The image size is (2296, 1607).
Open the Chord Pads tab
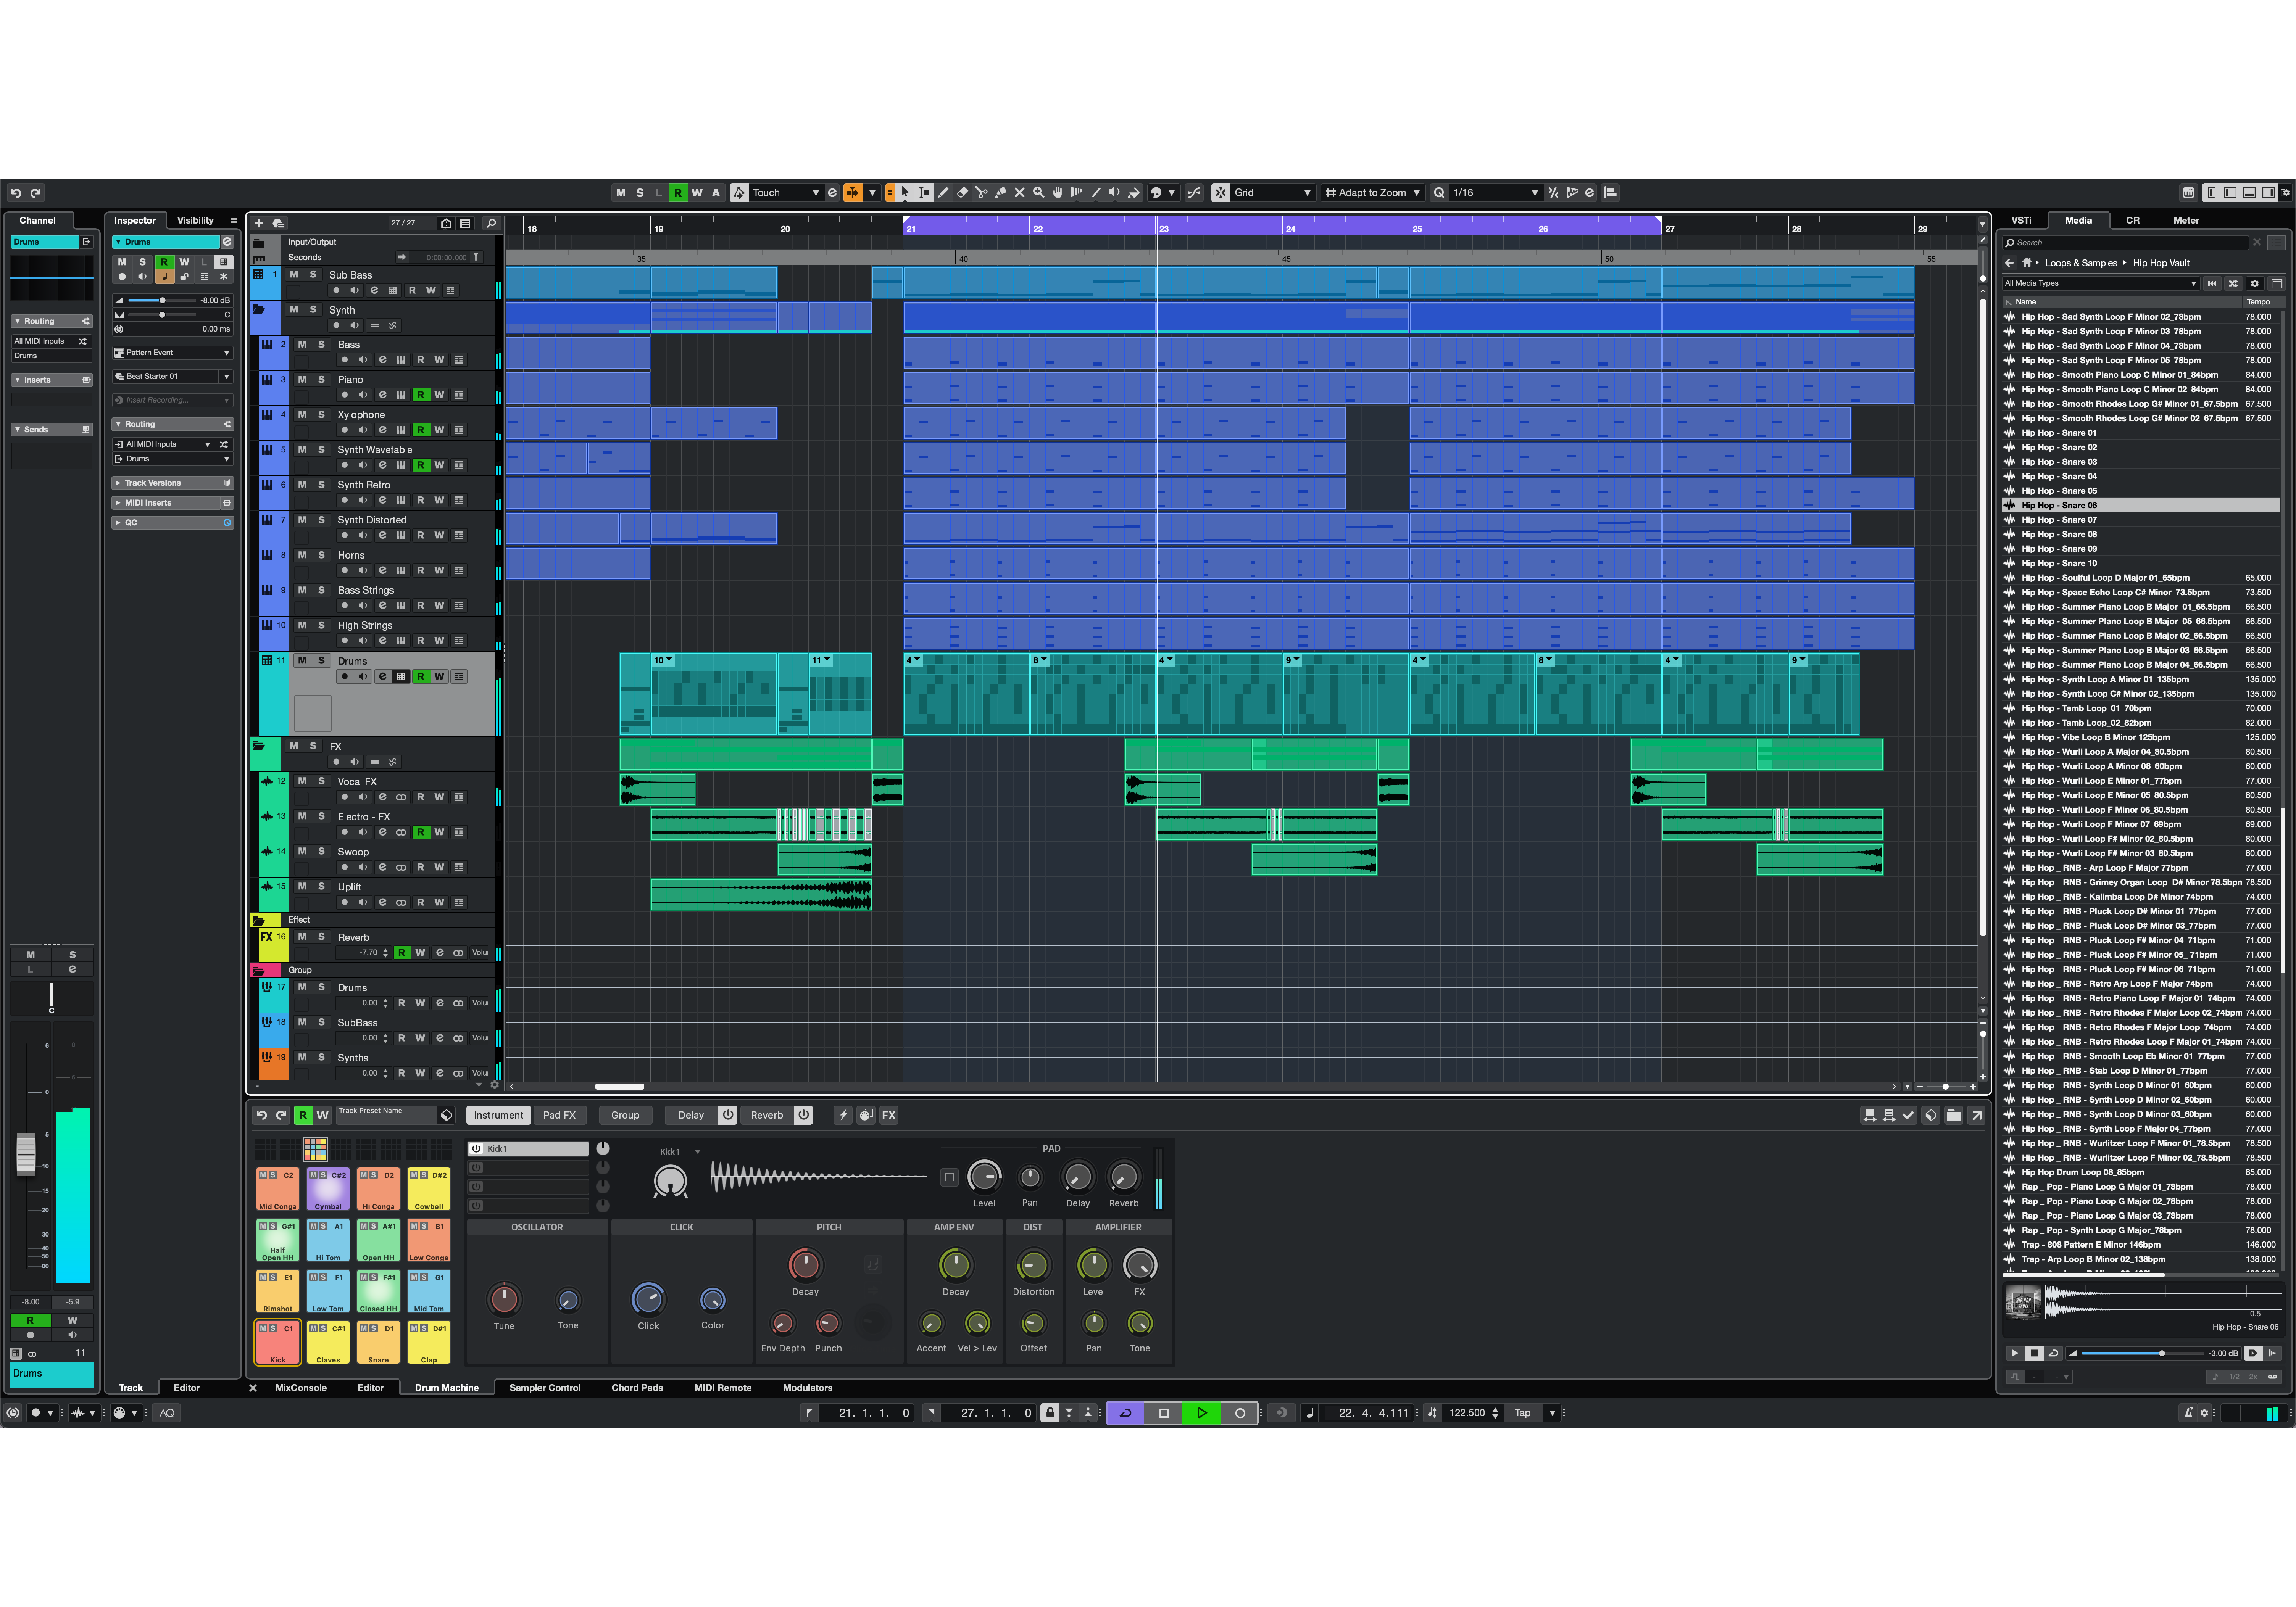637,1388
